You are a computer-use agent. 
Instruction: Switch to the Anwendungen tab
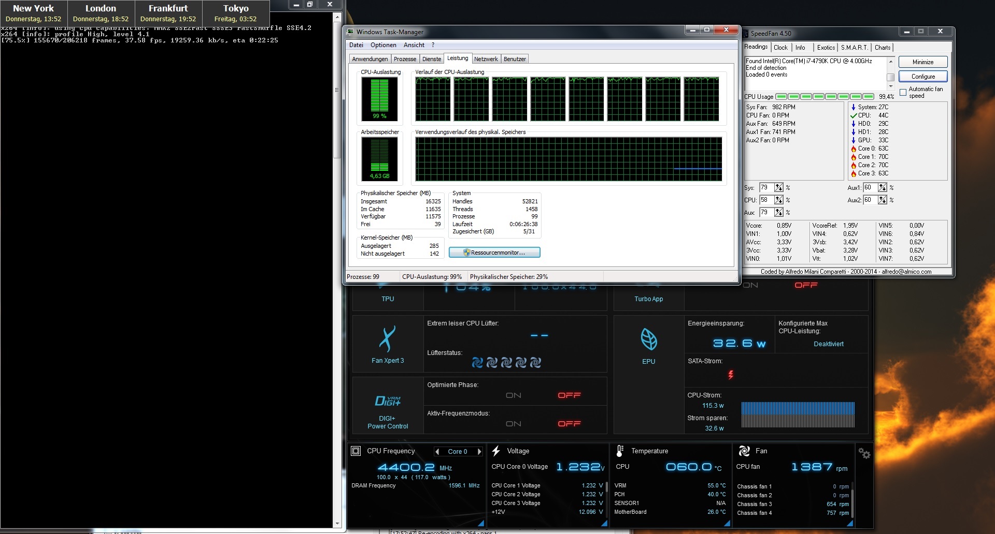click(370, 59)
